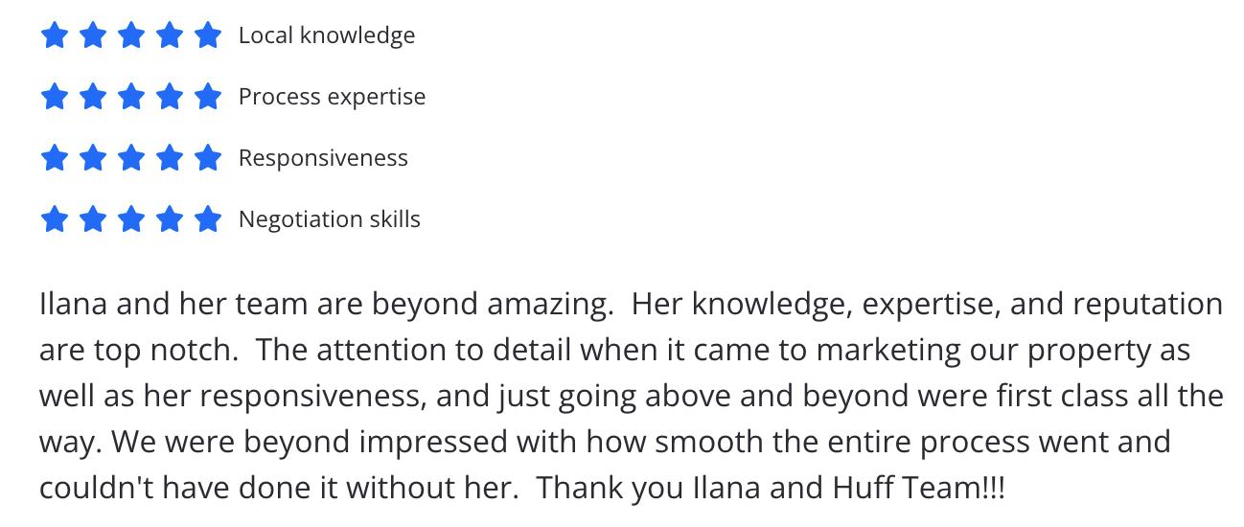The width and height of the screenshot is (1244, 527).
Task: Select second star in Negotiation skills row
Action: click(x=93, y=219)
